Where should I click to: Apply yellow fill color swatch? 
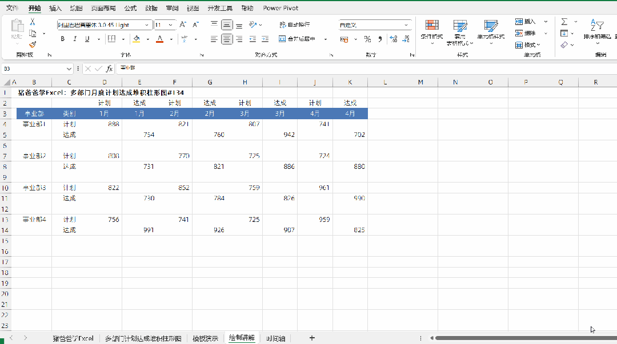[137, 39]
